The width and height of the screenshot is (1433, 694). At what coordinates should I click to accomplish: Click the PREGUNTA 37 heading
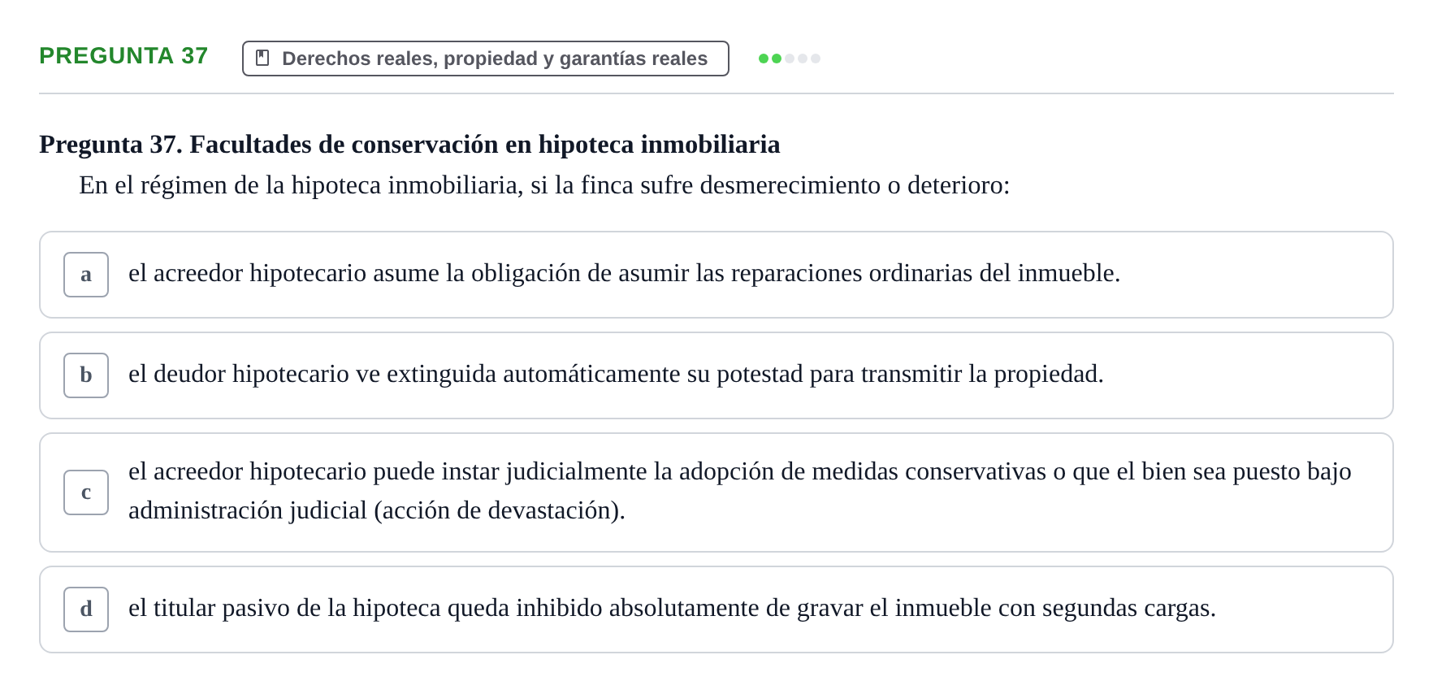tap(123, 56)
